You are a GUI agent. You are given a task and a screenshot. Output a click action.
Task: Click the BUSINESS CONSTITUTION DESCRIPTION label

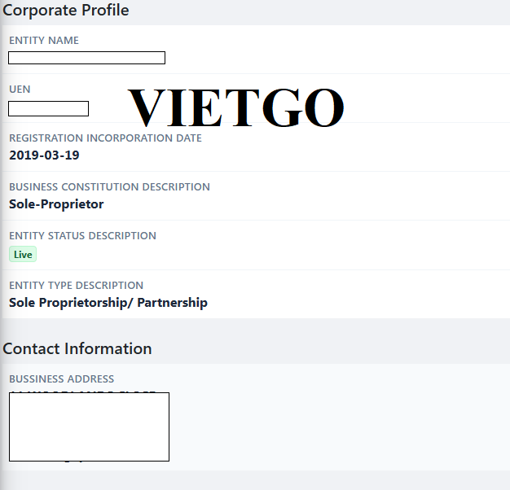click(109, 187)
